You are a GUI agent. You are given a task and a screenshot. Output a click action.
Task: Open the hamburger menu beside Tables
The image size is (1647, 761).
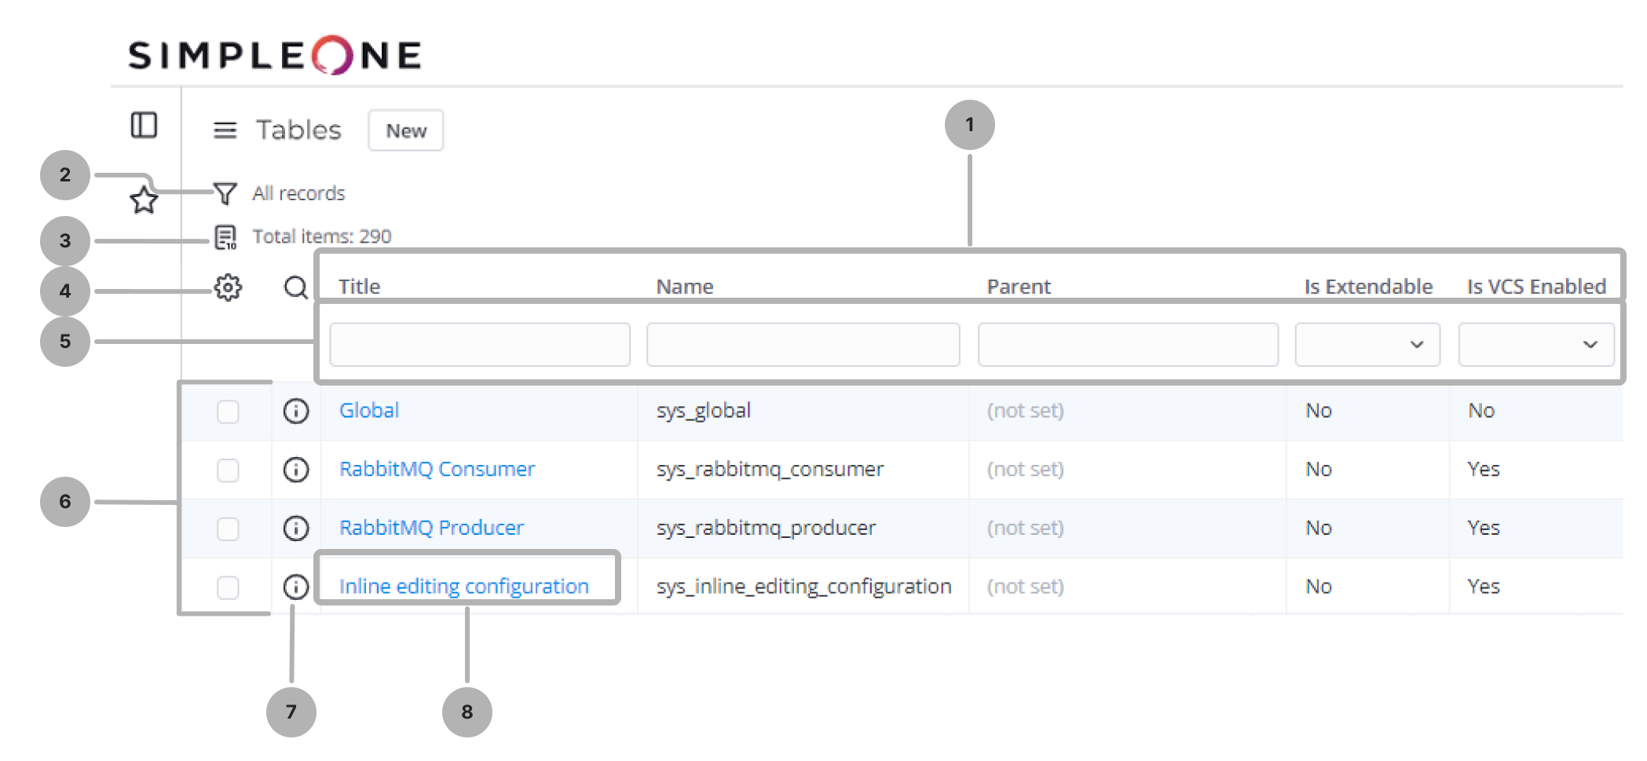[225, 130]
